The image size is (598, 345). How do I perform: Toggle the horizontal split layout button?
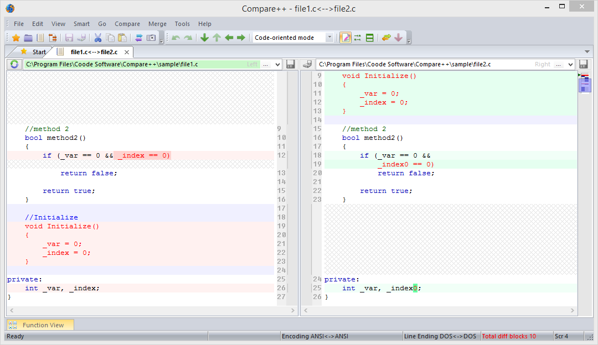tap(370, 38)
